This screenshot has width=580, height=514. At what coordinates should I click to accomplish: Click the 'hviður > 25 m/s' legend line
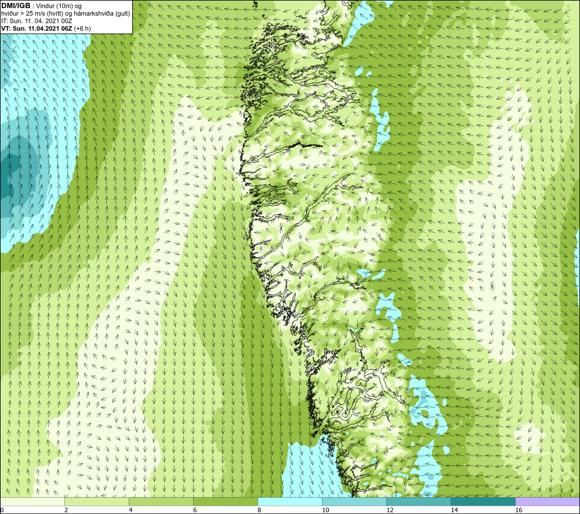[x=66, y=14]
